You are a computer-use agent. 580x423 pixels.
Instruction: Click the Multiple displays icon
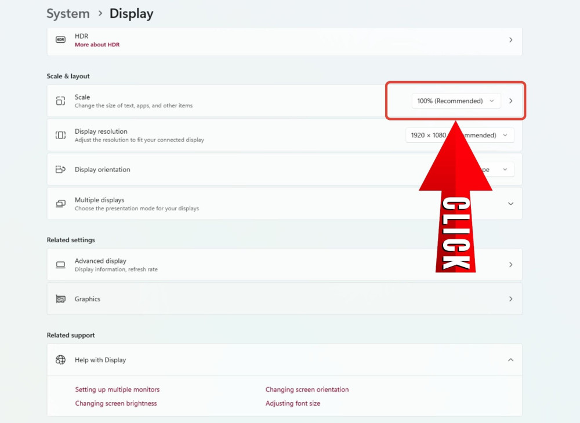coord(60,204)
